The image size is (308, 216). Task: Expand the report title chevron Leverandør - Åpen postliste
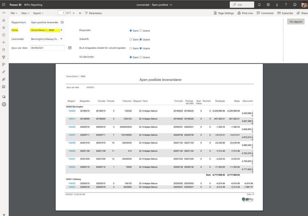coord(171,5)
